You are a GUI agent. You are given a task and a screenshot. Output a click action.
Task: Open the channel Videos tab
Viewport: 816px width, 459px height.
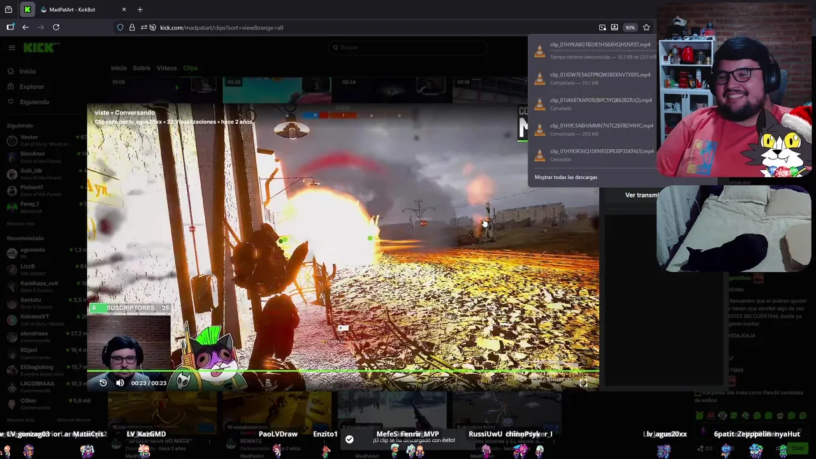pyautogui.click(x=166, y=68)
